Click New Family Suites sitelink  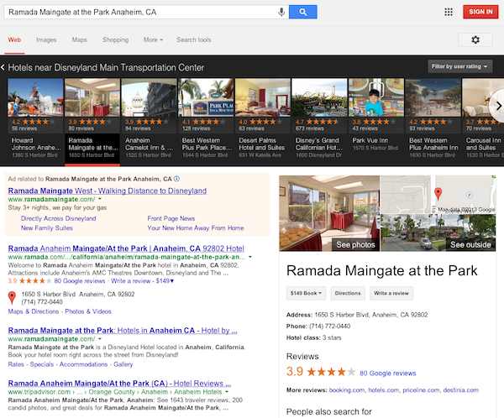(x=46, y=228)
